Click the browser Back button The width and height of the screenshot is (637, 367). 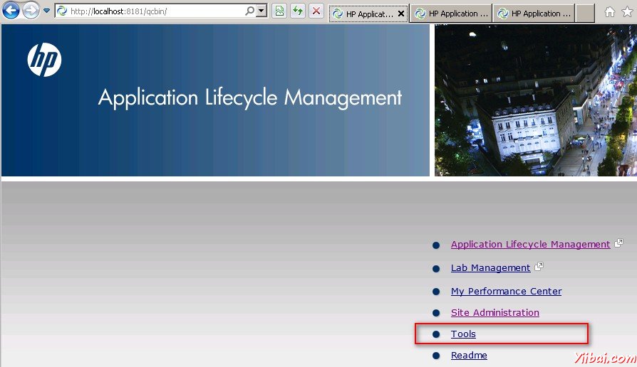[x=11, y=11]
